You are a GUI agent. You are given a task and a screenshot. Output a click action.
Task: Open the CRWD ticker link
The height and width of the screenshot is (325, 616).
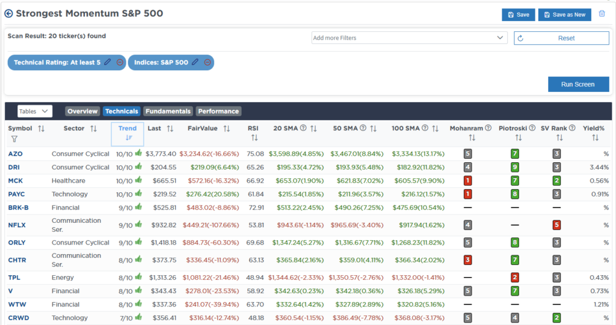tap(19, 318)
